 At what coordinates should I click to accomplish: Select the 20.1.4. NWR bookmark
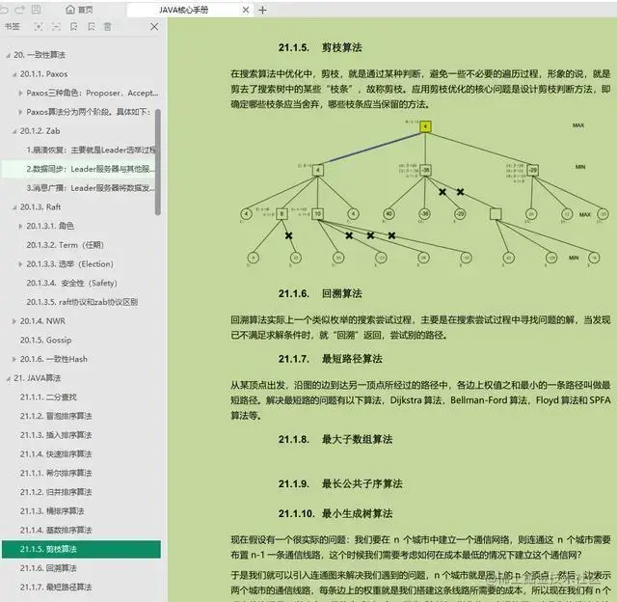tap(42, 321)
